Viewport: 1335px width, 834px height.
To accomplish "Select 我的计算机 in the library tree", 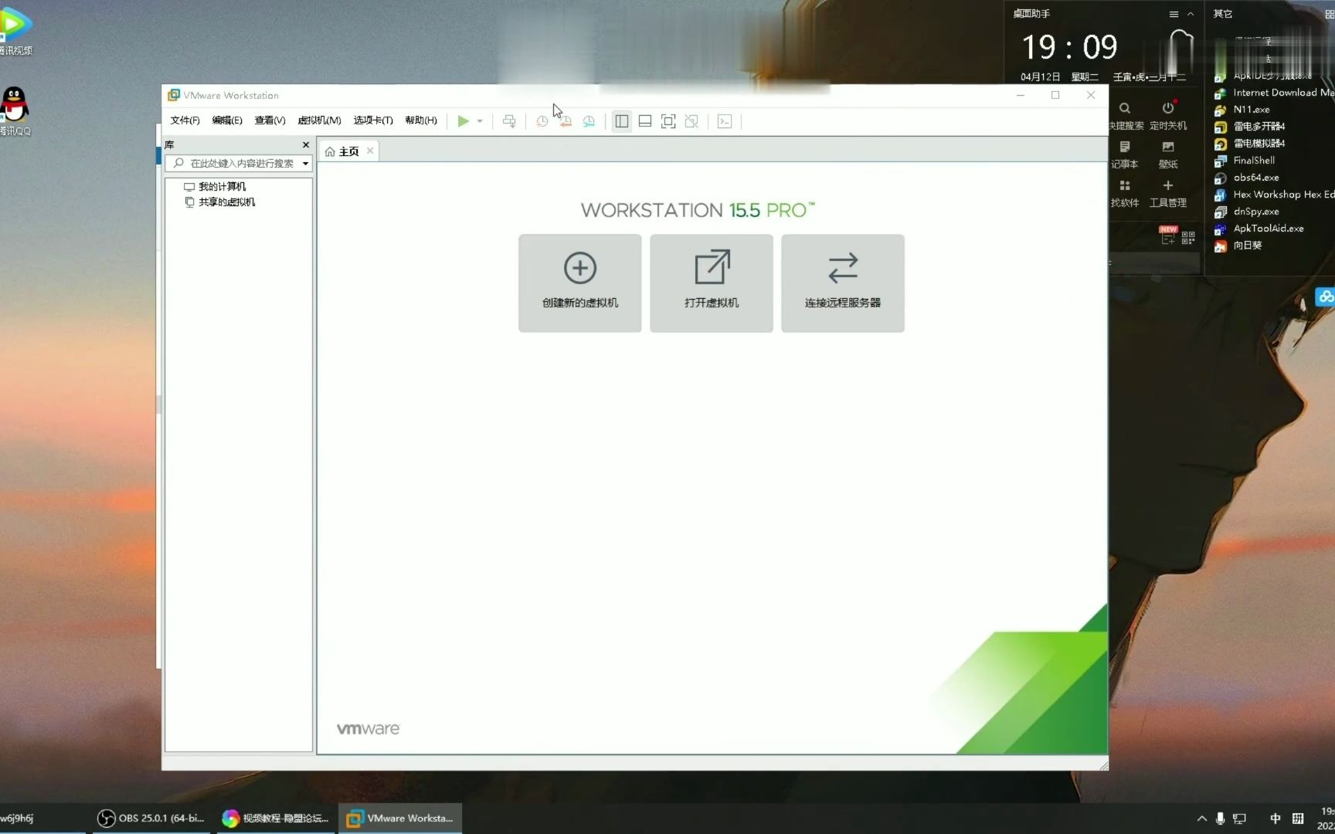I will [215, 186].
